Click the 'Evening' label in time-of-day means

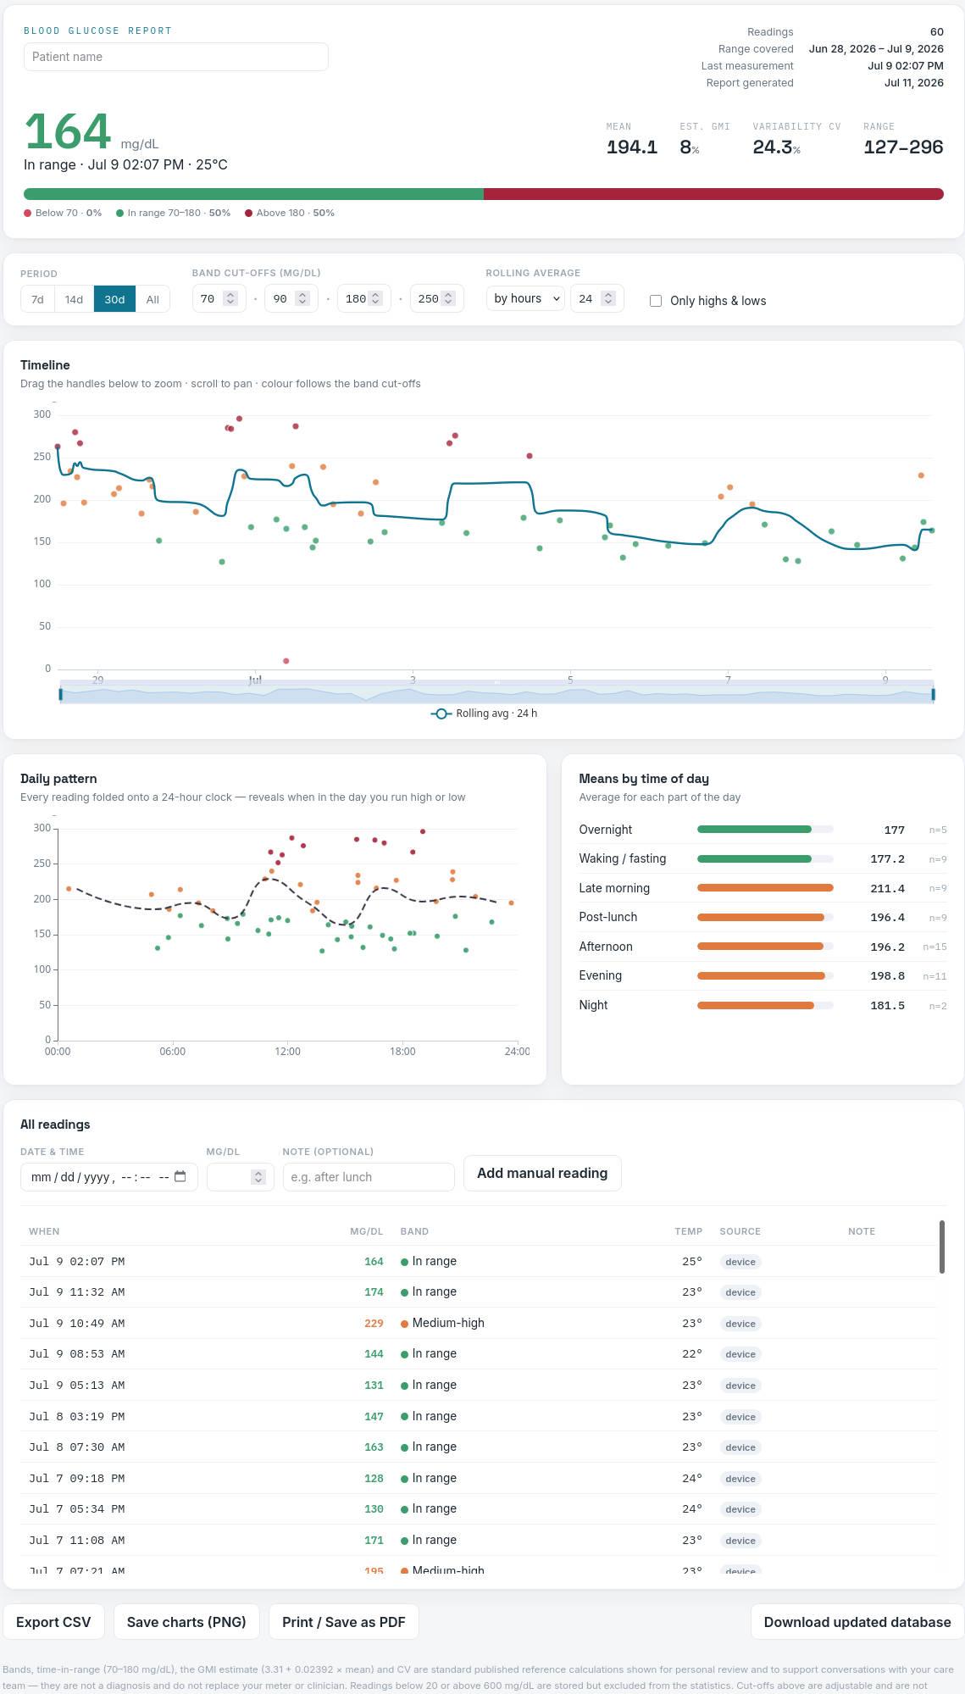click(x=601, y=975)
